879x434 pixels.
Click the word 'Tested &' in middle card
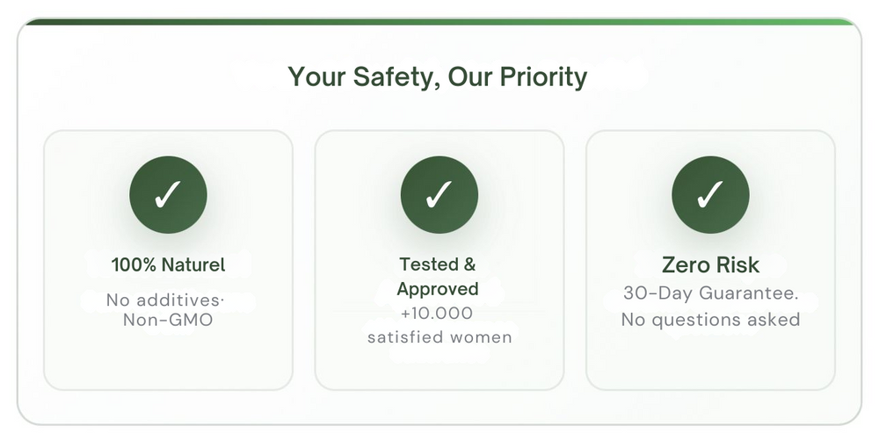[x=437, y=264]
